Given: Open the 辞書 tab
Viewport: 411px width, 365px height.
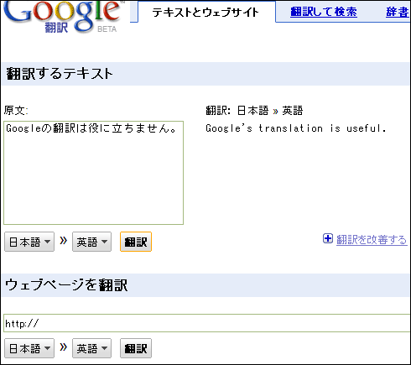Looking at the screenshot, I should click(398, 12).
